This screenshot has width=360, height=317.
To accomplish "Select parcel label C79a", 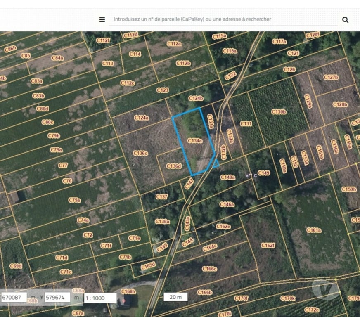I will point(56,150).
